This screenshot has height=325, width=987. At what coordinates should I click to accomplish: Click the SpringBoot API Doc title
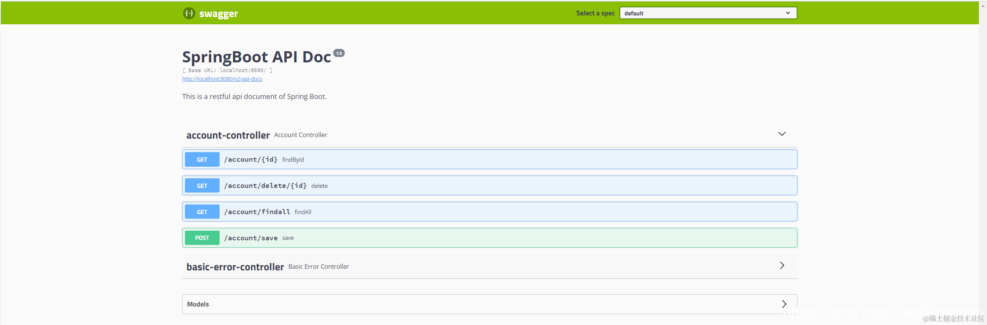tap(257, 57)
